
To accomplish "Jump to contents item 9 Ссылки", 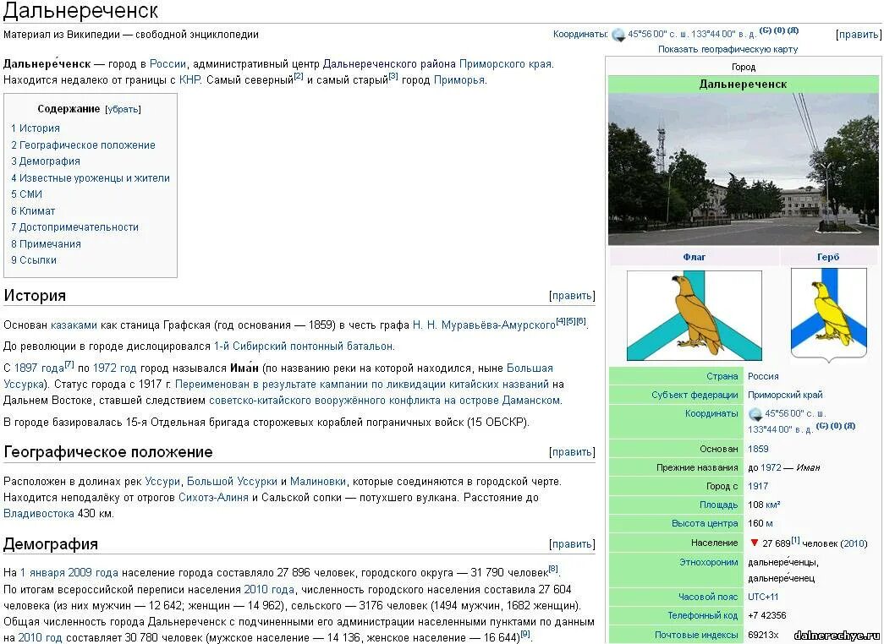I will [33, 260].
